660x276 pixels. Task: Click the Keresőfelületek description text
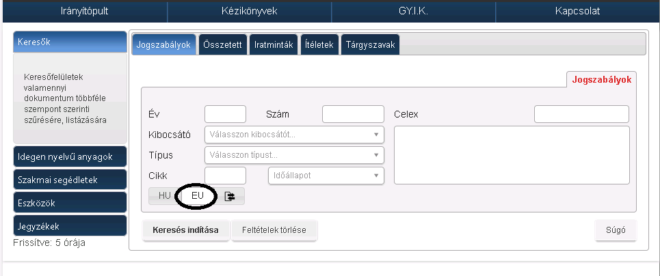pyautogui.click(x=65, y=99)
